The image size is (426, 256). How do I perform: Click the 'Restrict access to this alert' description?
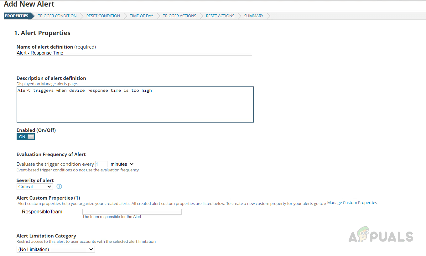[86, 242]
